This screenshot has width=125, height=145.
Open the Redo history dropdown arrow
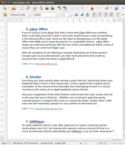(111, 8)
